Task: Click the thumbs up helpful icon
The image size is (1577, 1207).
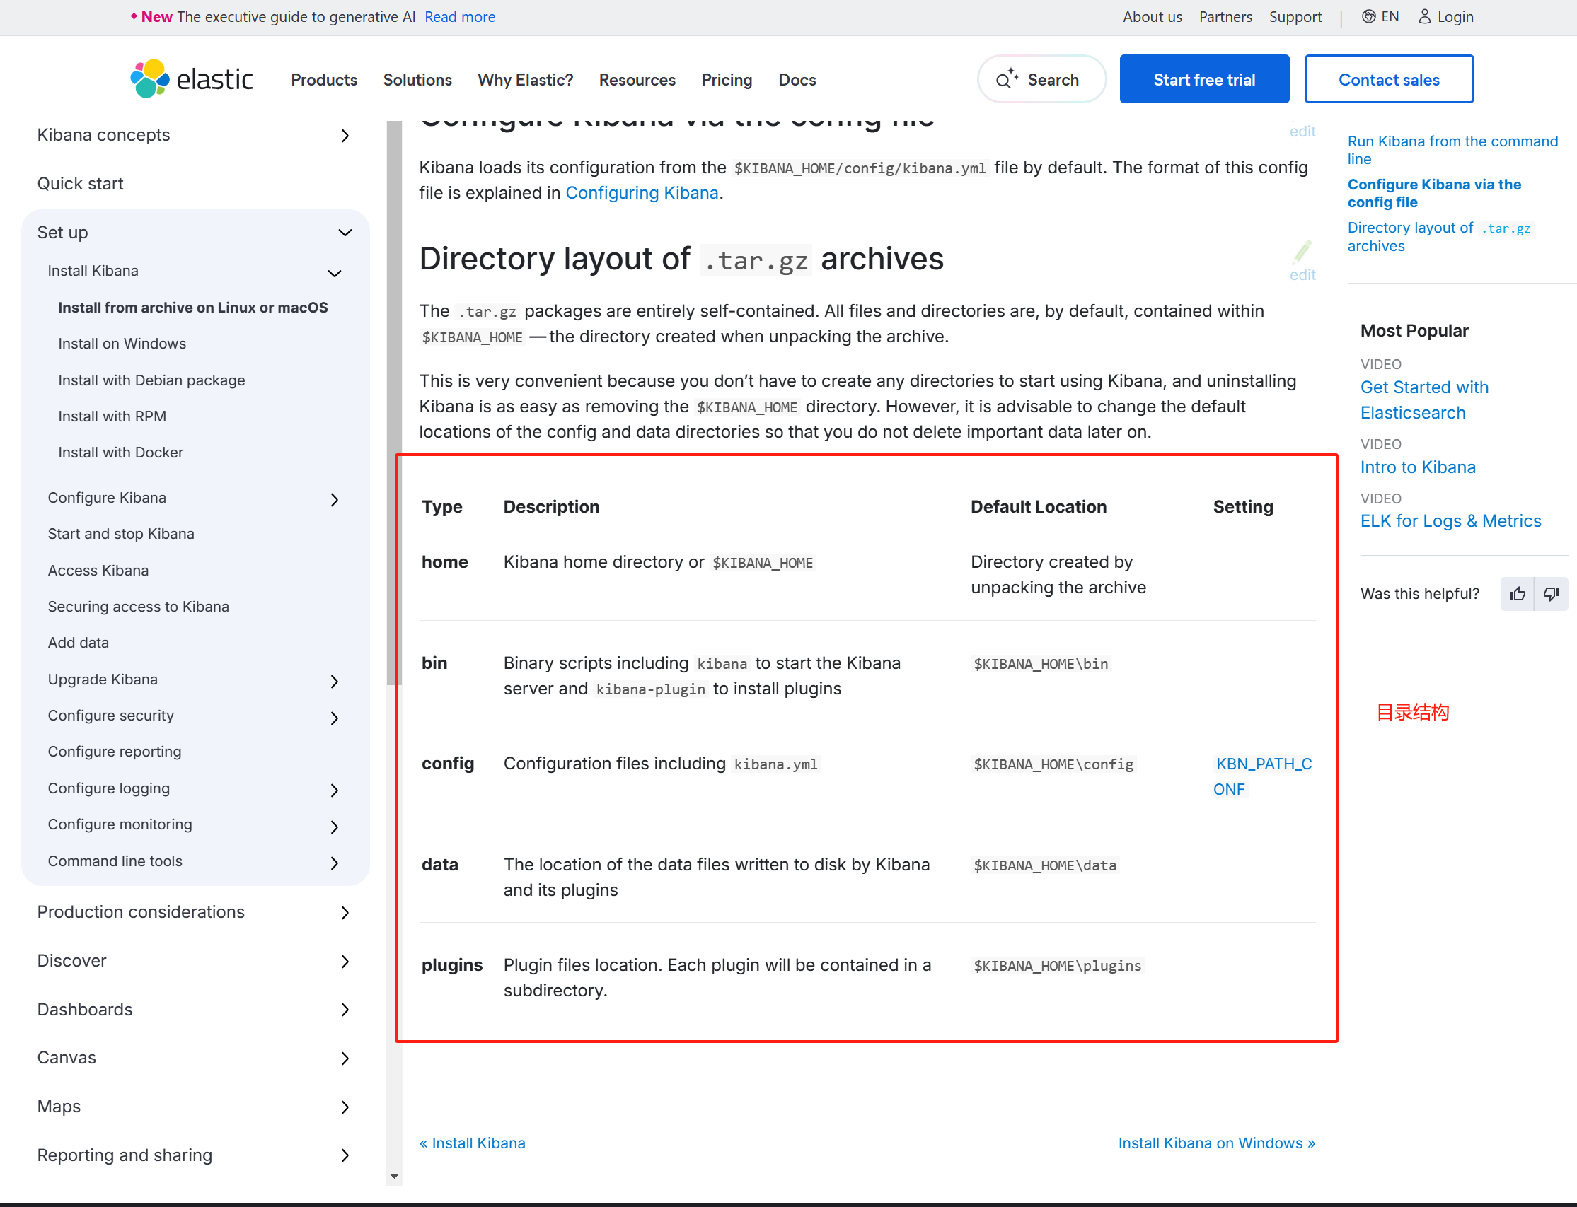Action: tap(1518, 593)
